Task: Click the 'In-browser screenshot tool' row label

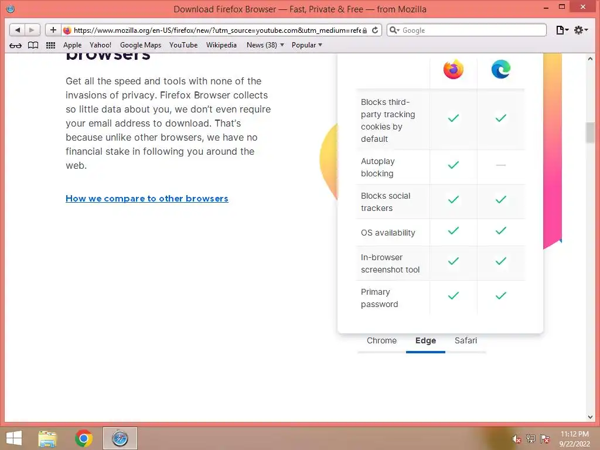Action: tap(390, 263)
